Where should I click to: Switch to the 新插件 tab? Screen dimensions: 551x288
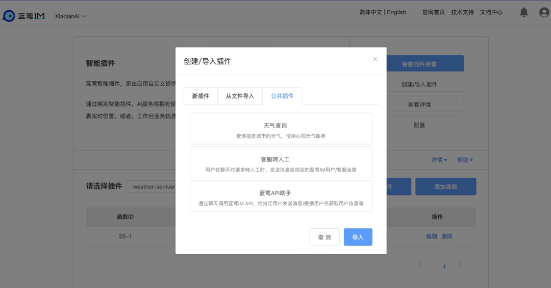[x=201, y=96]
